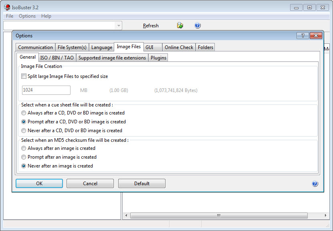Select Always after a CD, DVD or BD image
The height and width of the screenshot is (231, 333).
(x=24, y=113)
